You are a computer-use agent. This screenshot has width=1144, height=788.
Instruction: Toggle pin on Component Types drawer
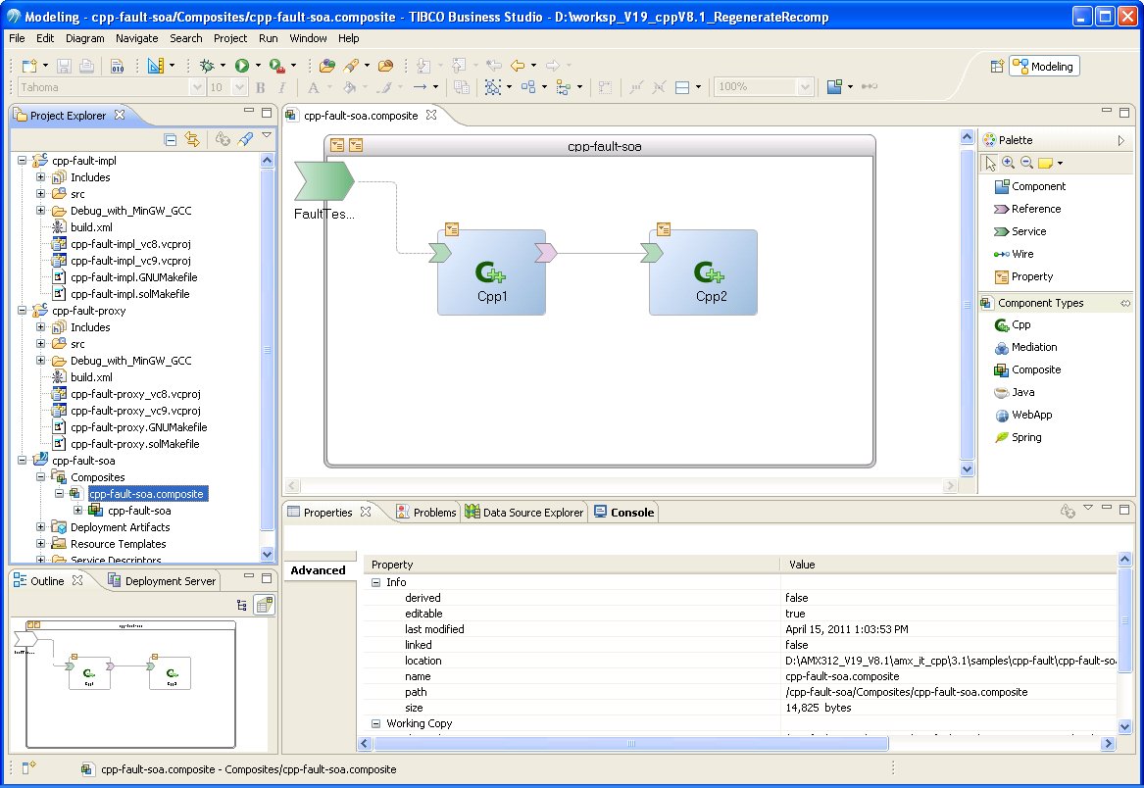point(1125,303)
